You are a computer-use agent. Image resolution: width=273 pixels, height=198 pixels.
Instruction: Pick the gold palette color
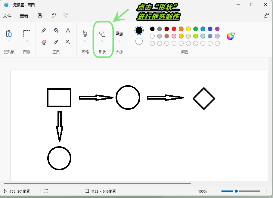[x=181, y=36]
